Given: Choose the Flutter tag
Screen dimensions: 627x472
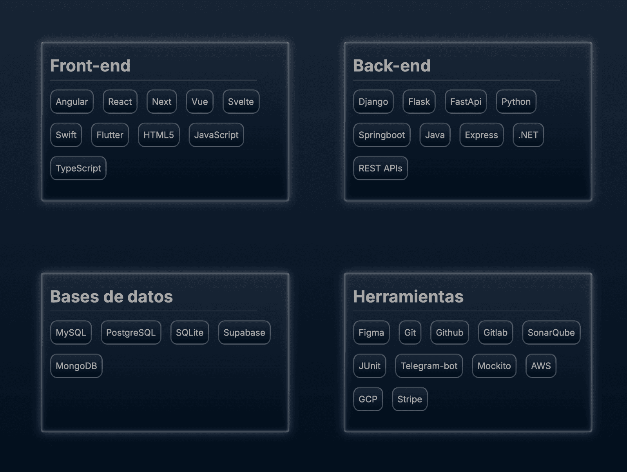Looking at the screenshot, I should pos(110,135).
